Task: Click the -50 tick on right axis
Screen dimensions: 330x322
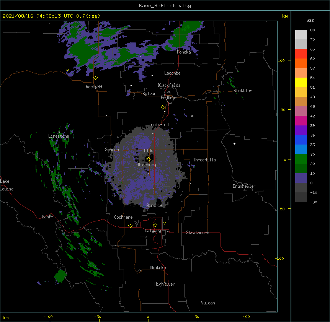Action: coord(281,209)
